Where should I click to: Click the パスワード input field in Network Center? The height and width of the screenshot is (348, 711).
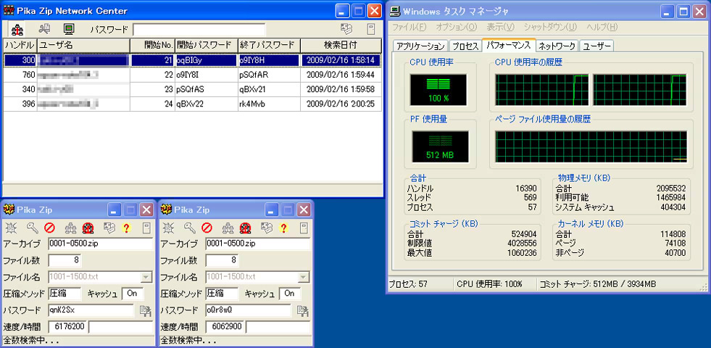(199, 30)
